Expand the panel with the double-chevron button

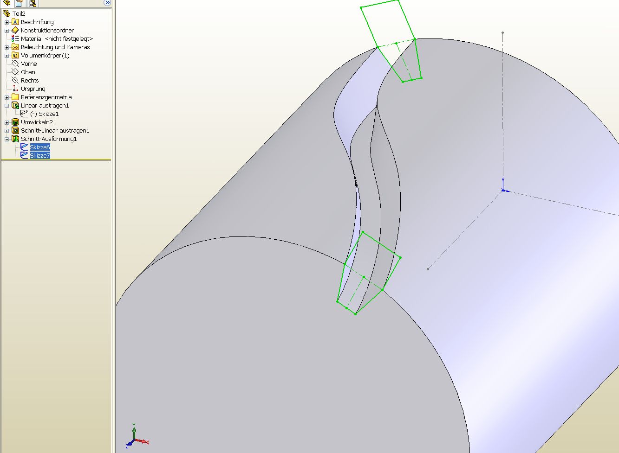coord(107,3)
